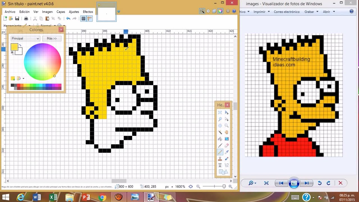Open the Tools window toggle icon
The width and height of the screenshot is (359, 202).
click(x=202, y=11)
